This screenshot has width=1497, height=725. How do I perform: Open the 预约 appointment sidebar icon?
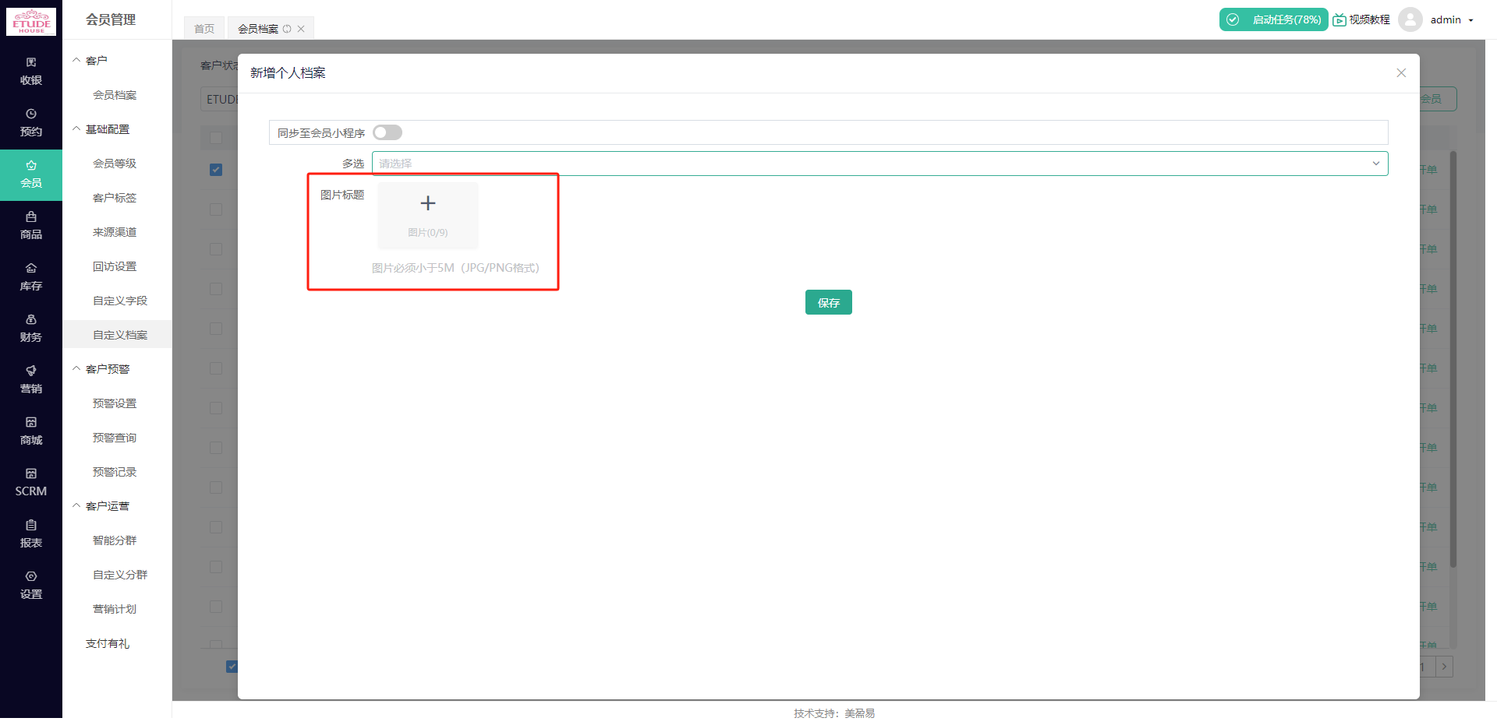pos(31,122)
